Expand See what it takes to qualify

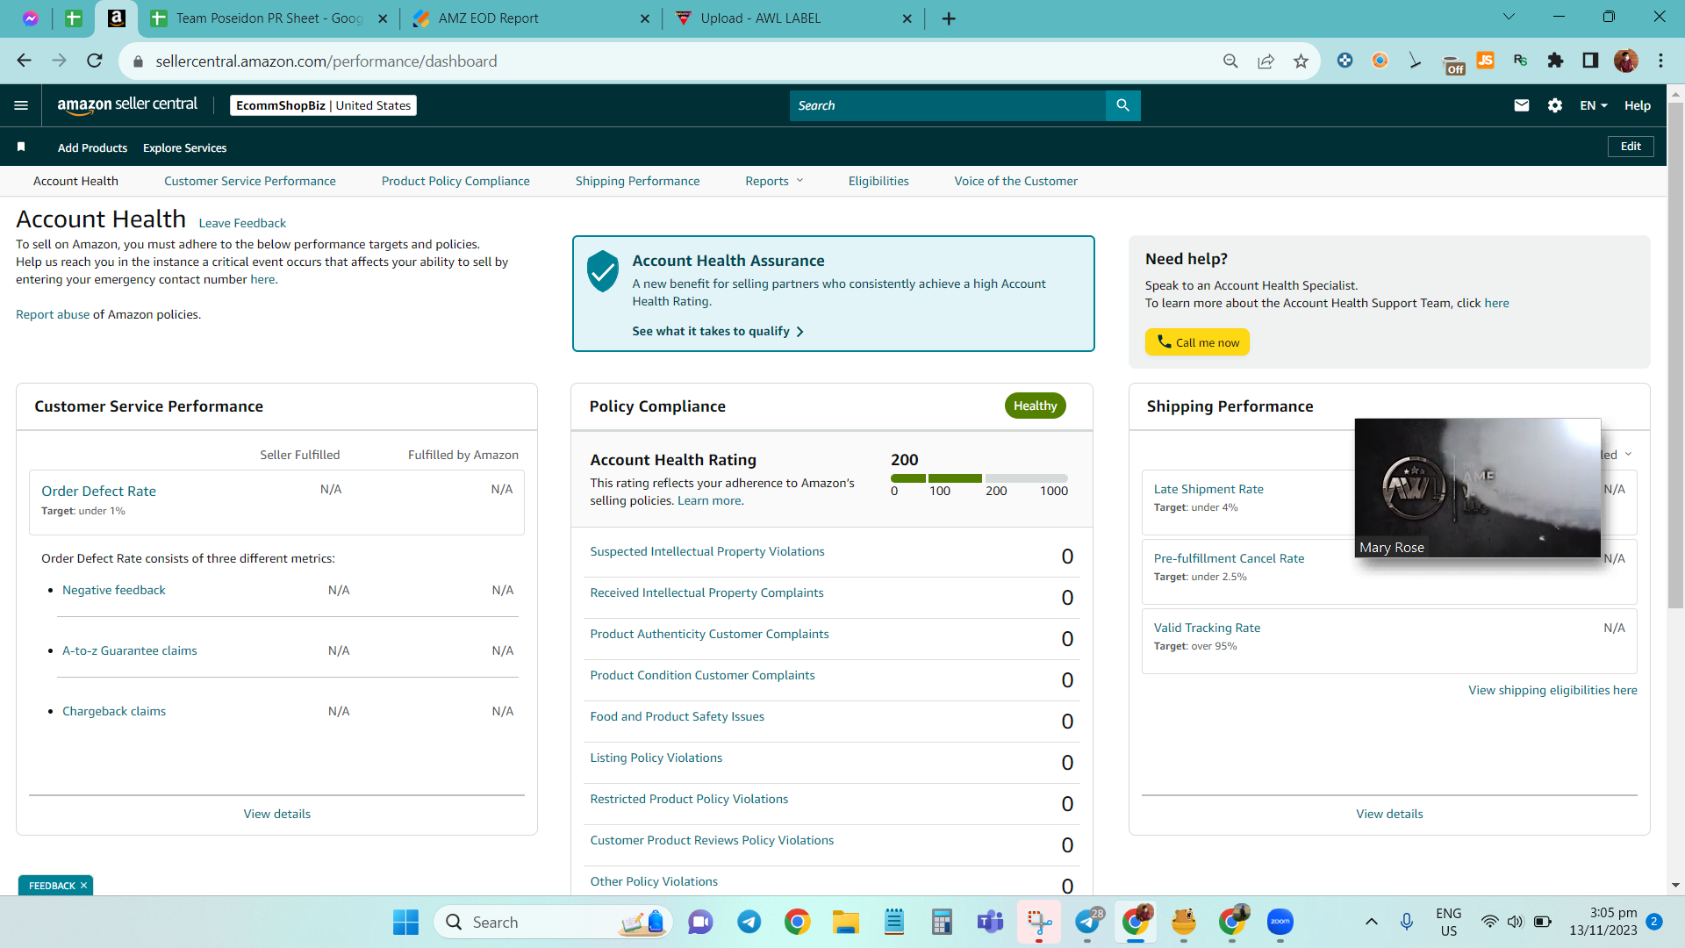tap(718, 331)
